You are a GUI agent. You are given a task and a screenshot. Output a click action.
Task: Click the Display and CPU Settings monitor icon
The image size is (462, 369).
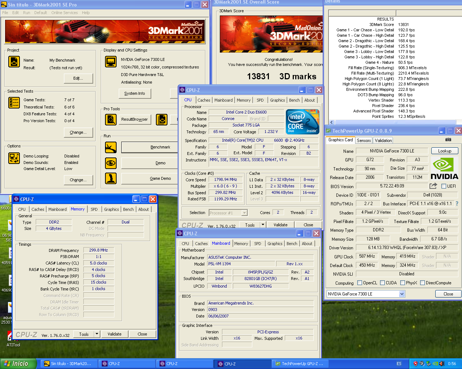pos(111,62)
